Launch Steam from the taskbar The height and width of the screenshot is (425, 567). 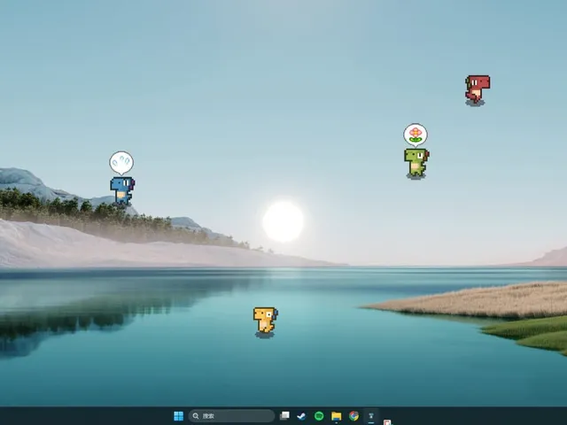click(301, 416)
